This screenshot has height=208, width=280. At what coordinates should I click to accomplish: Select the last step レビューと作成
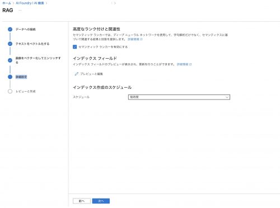[26, 91]
